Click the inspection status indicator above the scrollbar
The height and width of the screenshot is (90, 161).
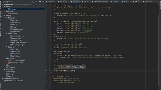[x=158, y=4]
